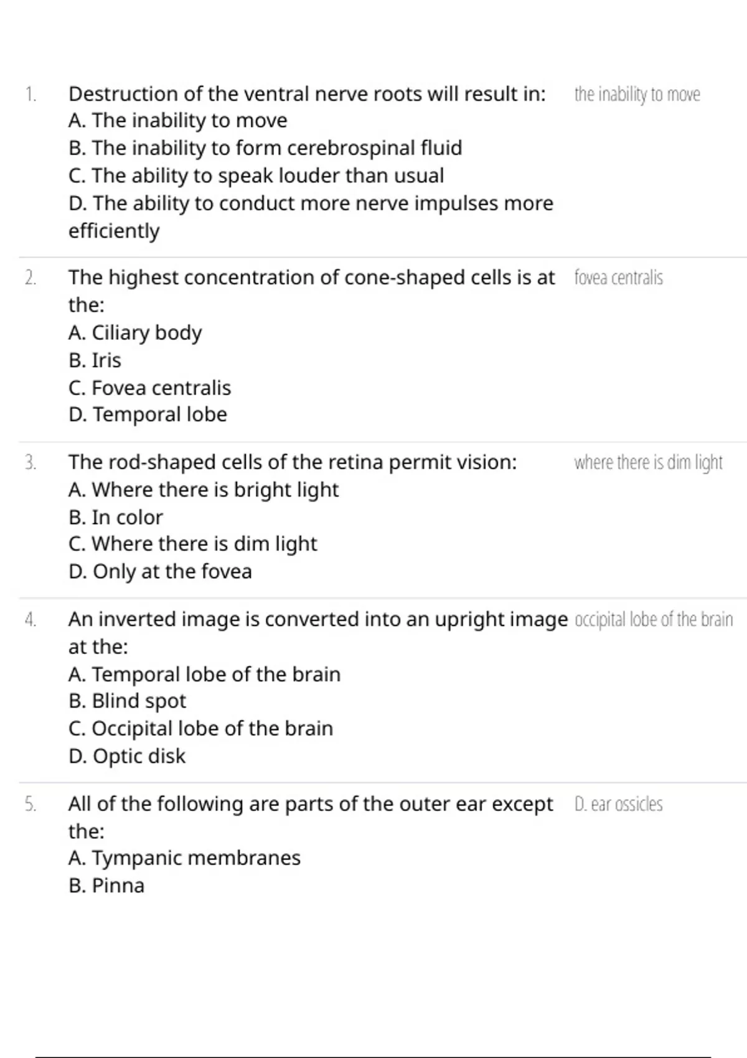Choose option C. speak louder than usual
Image resolution: width=747 pixels, height=1058 pixels.
[256, 176]
